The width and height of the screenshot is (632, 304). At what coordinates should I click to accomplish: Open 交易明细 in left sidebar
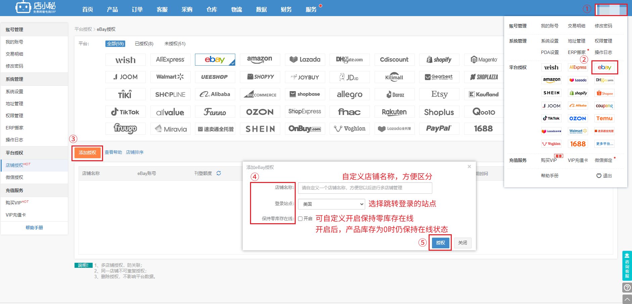14,54
